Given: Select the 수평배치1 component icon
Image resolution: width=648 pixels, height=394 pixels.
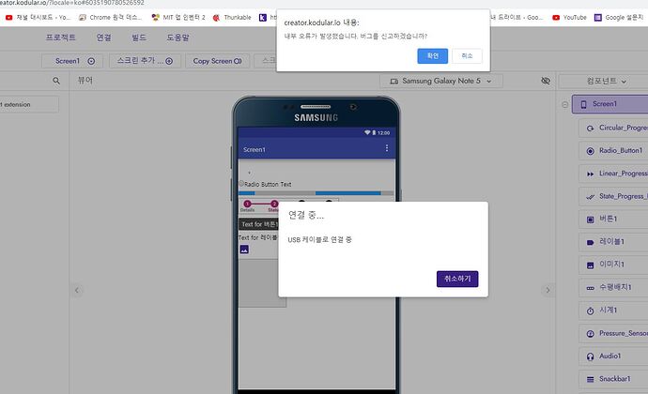Looking at the screenshot, I should [x=590, y=288].
